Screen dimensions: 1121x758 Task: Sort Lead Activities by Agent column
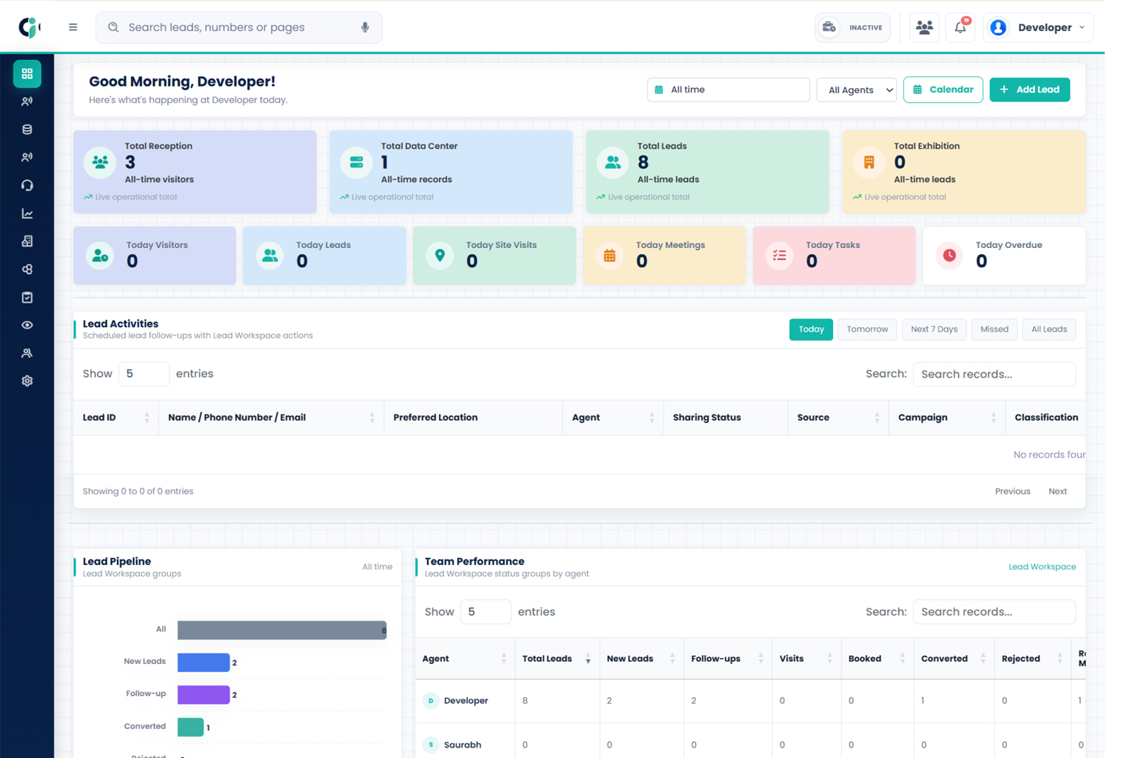click(x=613, y=417)
